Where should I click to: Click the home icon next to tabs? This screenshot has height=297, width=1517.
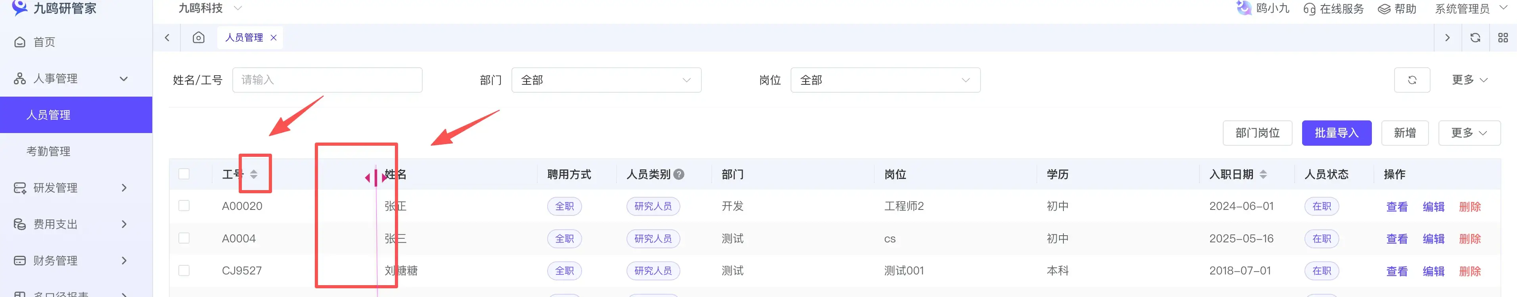[x=199, y=37]
